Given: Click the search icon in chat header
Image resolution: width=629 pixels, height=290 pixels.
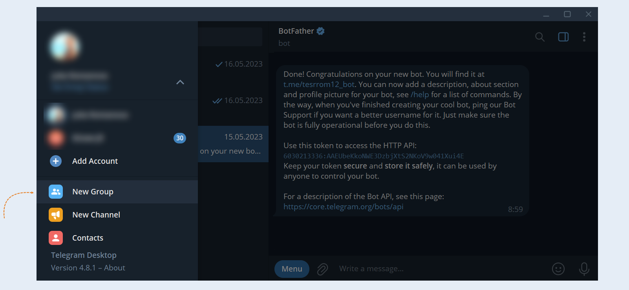Looking at the screenshot, I should coord(540,37).
